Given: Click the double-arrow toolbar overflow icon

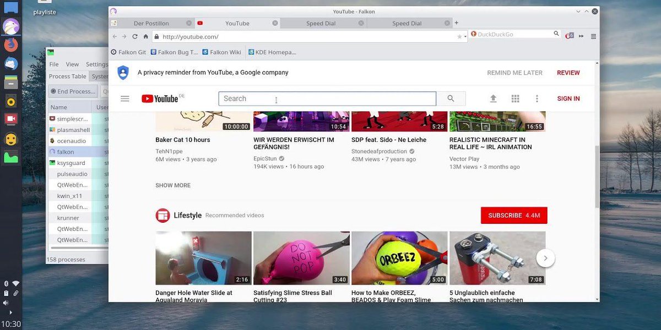Looking at the screenshot, I should (x=581, y=36).
